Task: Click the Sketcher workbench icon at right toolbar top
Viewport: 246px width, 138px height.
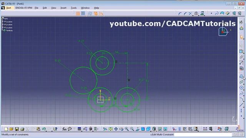Action: point(241,22)
